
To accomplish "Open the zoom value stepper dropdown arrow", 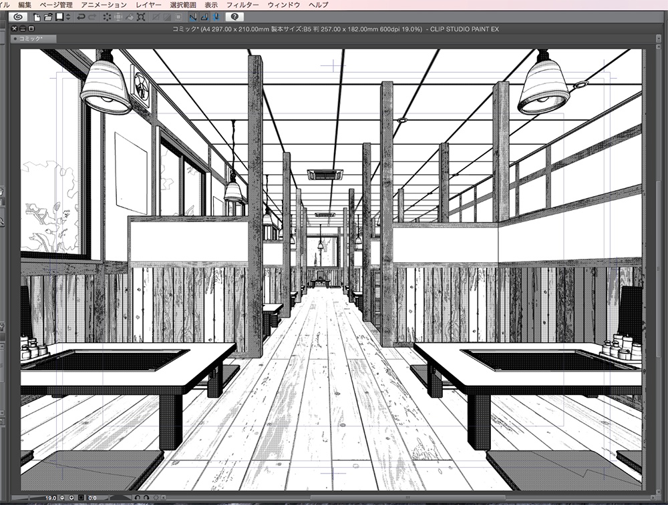I will point(71,498).
